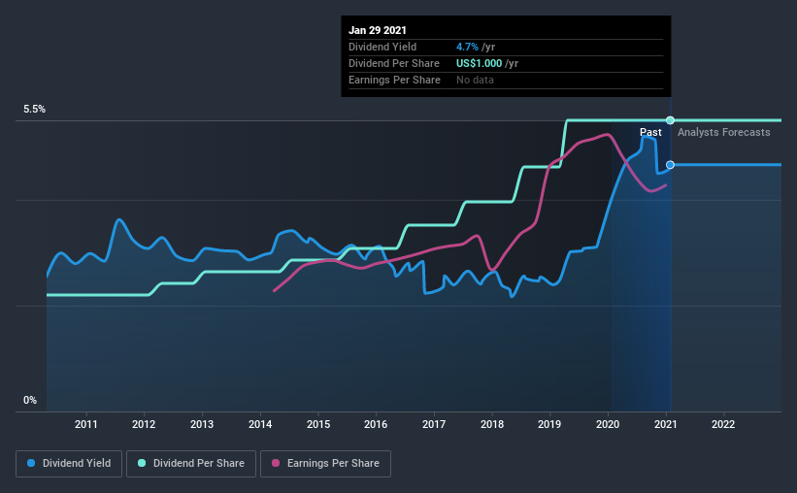Click the teal data point marker on the dividend per share line
The height and width of the screenshot is (493, 797).
(x=670, y=120)
